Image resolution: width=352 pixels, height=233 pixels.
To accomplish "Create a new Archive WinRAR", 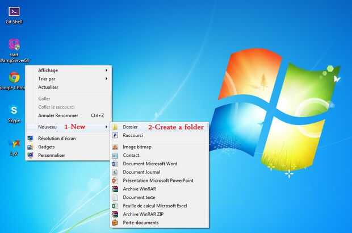I will tap(160, 189).
